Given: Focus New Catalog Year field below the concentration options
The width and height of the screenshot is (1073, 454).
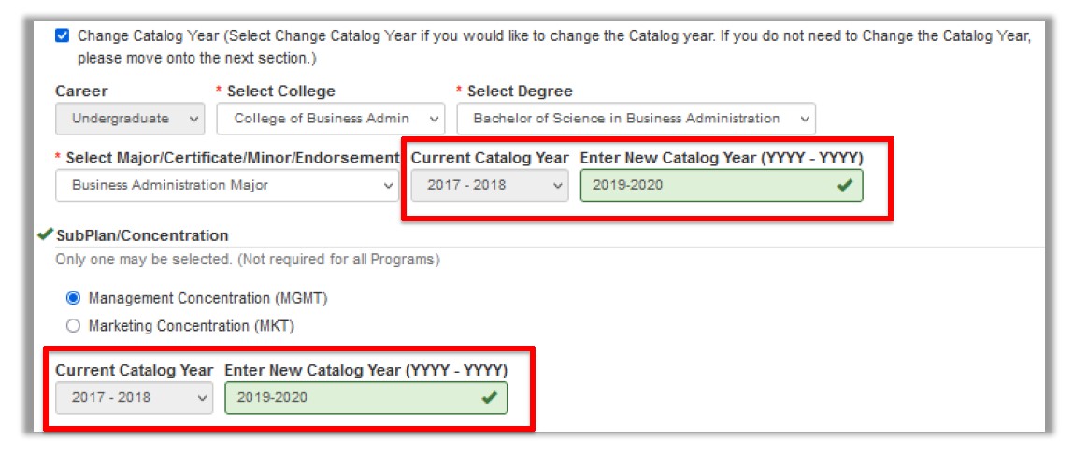Looking at the screenshot, I should (351, 397).
